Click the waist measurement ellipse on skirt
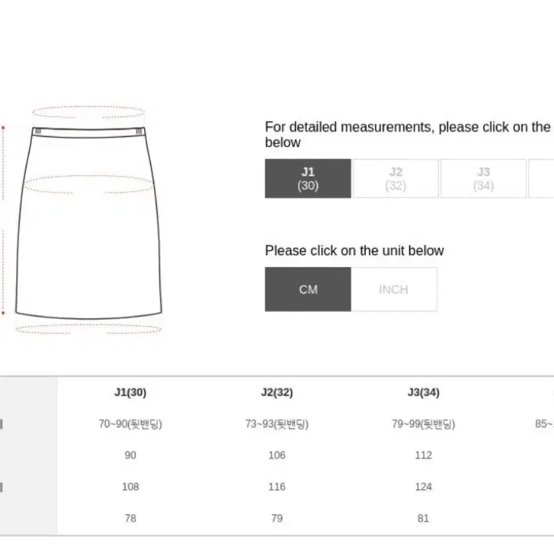This screenshot has height=554, width=554. (x=89, y=112)
